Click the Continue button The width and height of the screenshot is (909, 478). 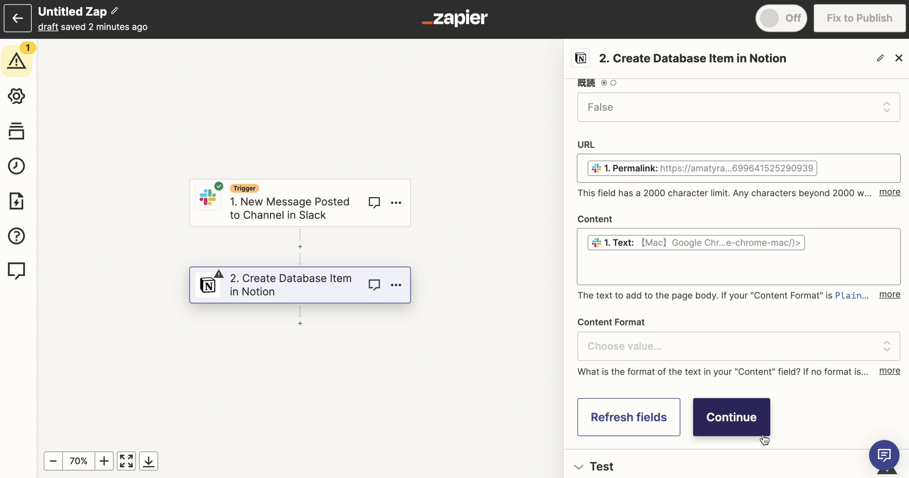click(x=731, y=417)
